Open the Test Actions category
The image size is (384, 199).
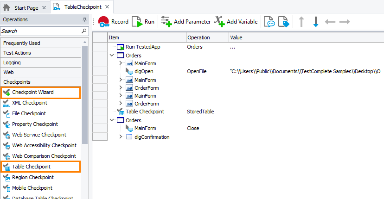pyautogui.click(x=17, y=53)
